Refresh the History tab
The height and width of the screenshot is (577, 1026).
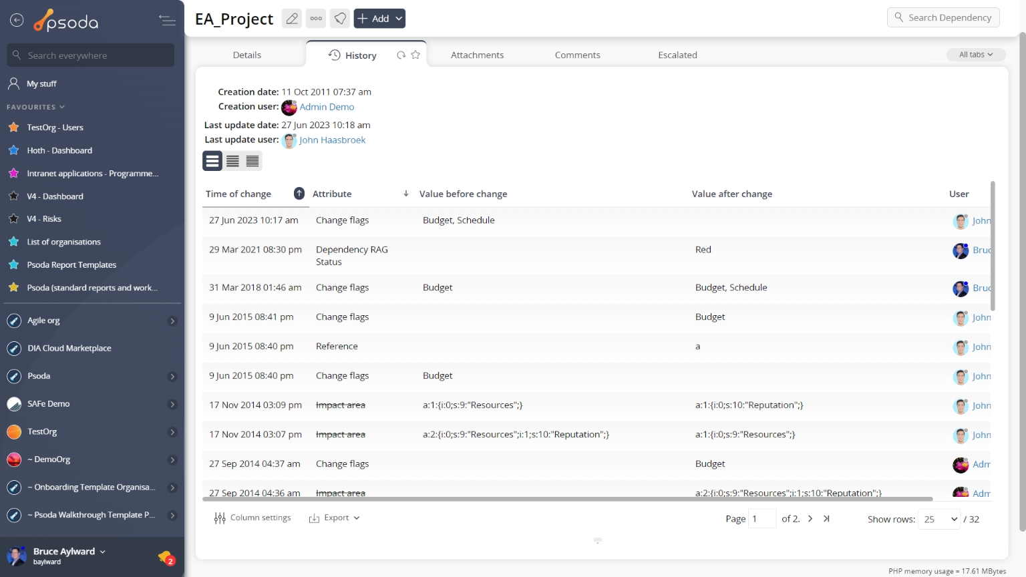[x=401, y=55]
